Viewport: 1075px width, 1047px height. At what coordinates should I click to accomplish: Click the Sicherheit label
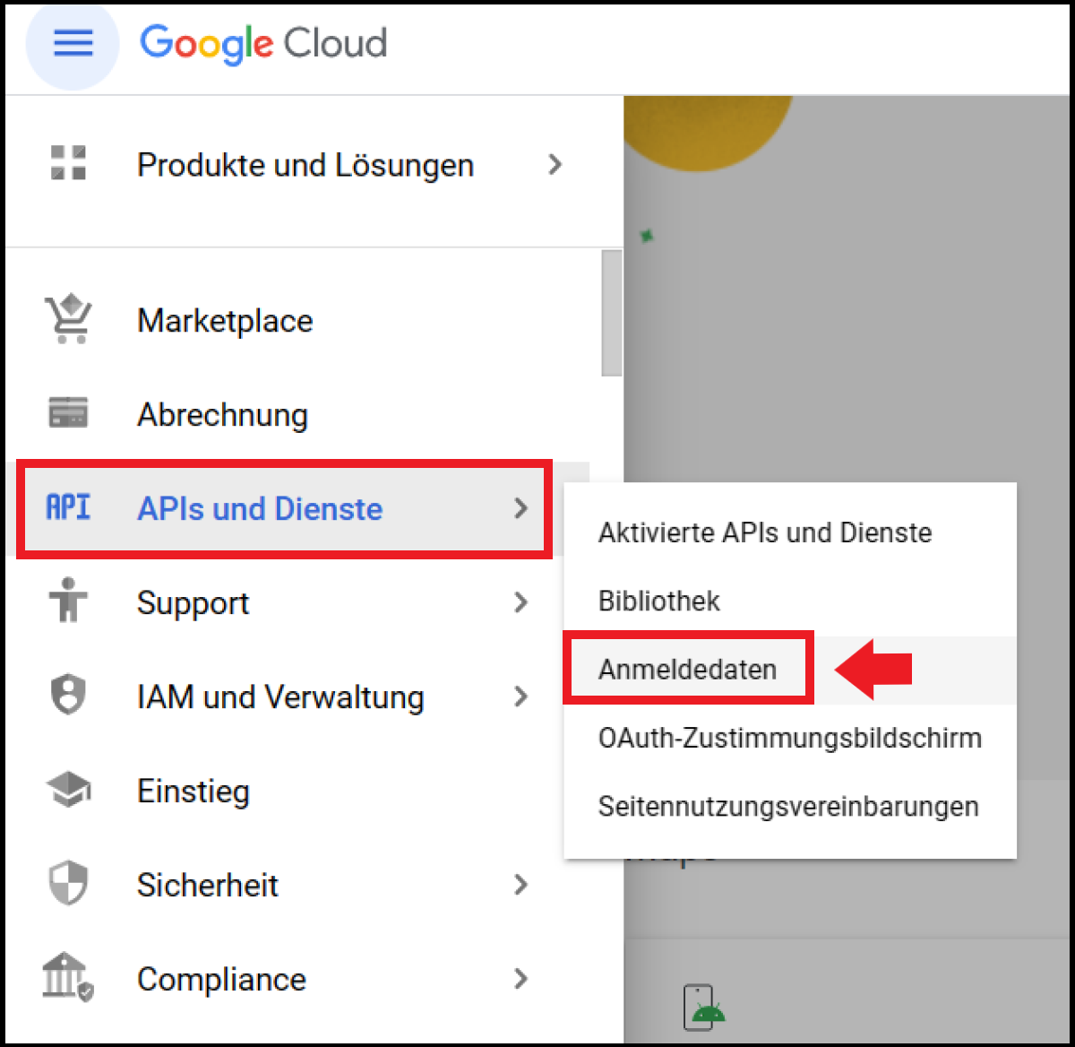pyautogui.click(x=208, y=886)
